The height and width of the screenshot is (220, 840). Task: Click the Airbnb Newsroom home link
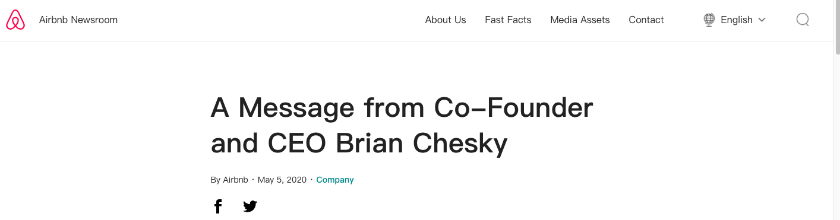pyautogui.click(x=78, y=20)
